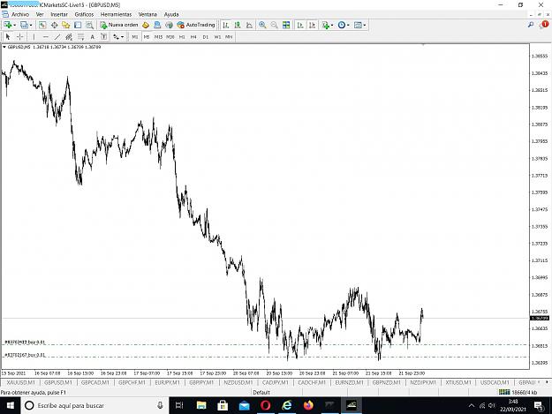Switch to the XTIUSD,M1 chart tab
Image resolution: width=552 pixels, height=414 pixels.
pyautogui.click(x=458, y=382)
